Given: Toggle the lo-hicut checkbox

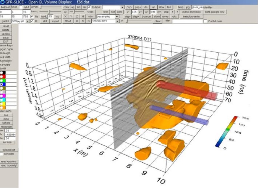Looking at the screenshot, I should 89,7.
